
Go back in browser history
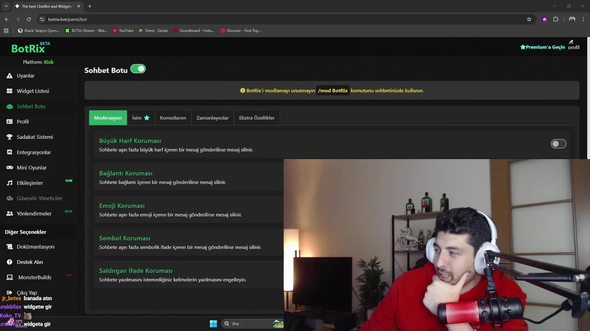pos(6,19)
